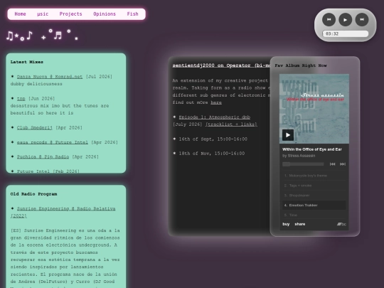This screenshot has width=384, height=288.
Task: Open eaua recods @ Future Intel link
Action: (53, 142)
